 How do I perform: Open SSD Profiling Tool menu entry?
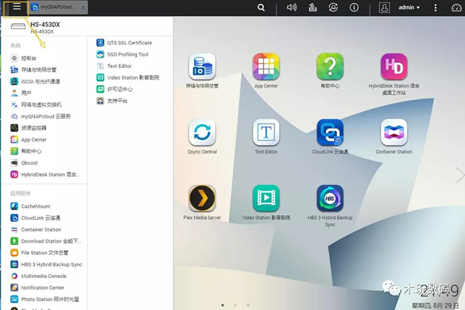coord(122,54)
